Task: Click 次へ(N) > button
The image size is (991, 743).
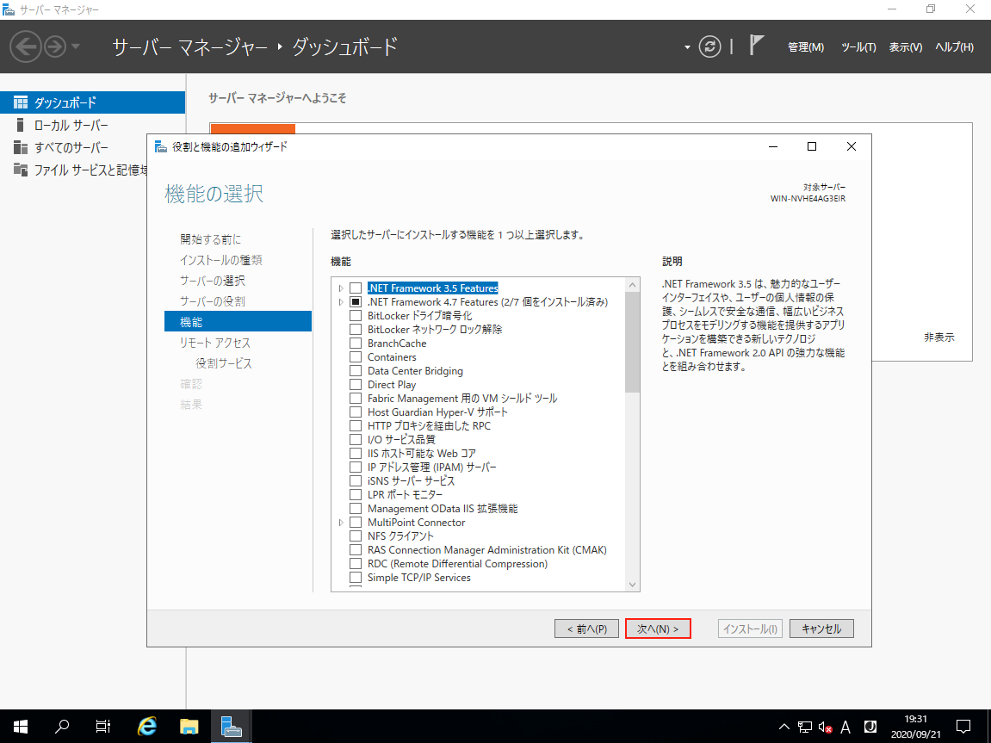Action: pyautogui.click(x=658, y=628)
